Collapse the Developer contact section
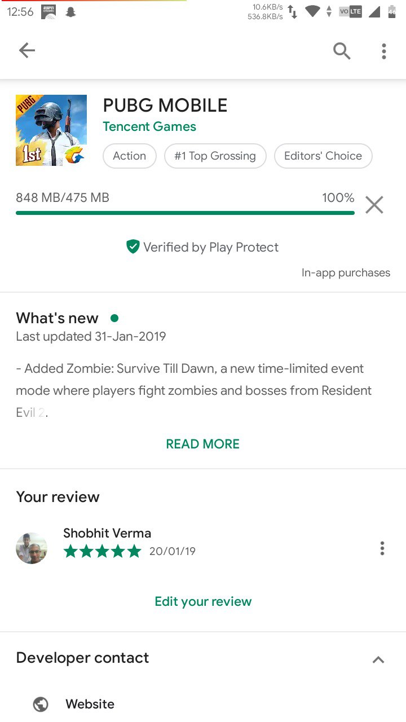Image resolution: width=406 pixels, height=722 pixels. (x=378, y=659)
